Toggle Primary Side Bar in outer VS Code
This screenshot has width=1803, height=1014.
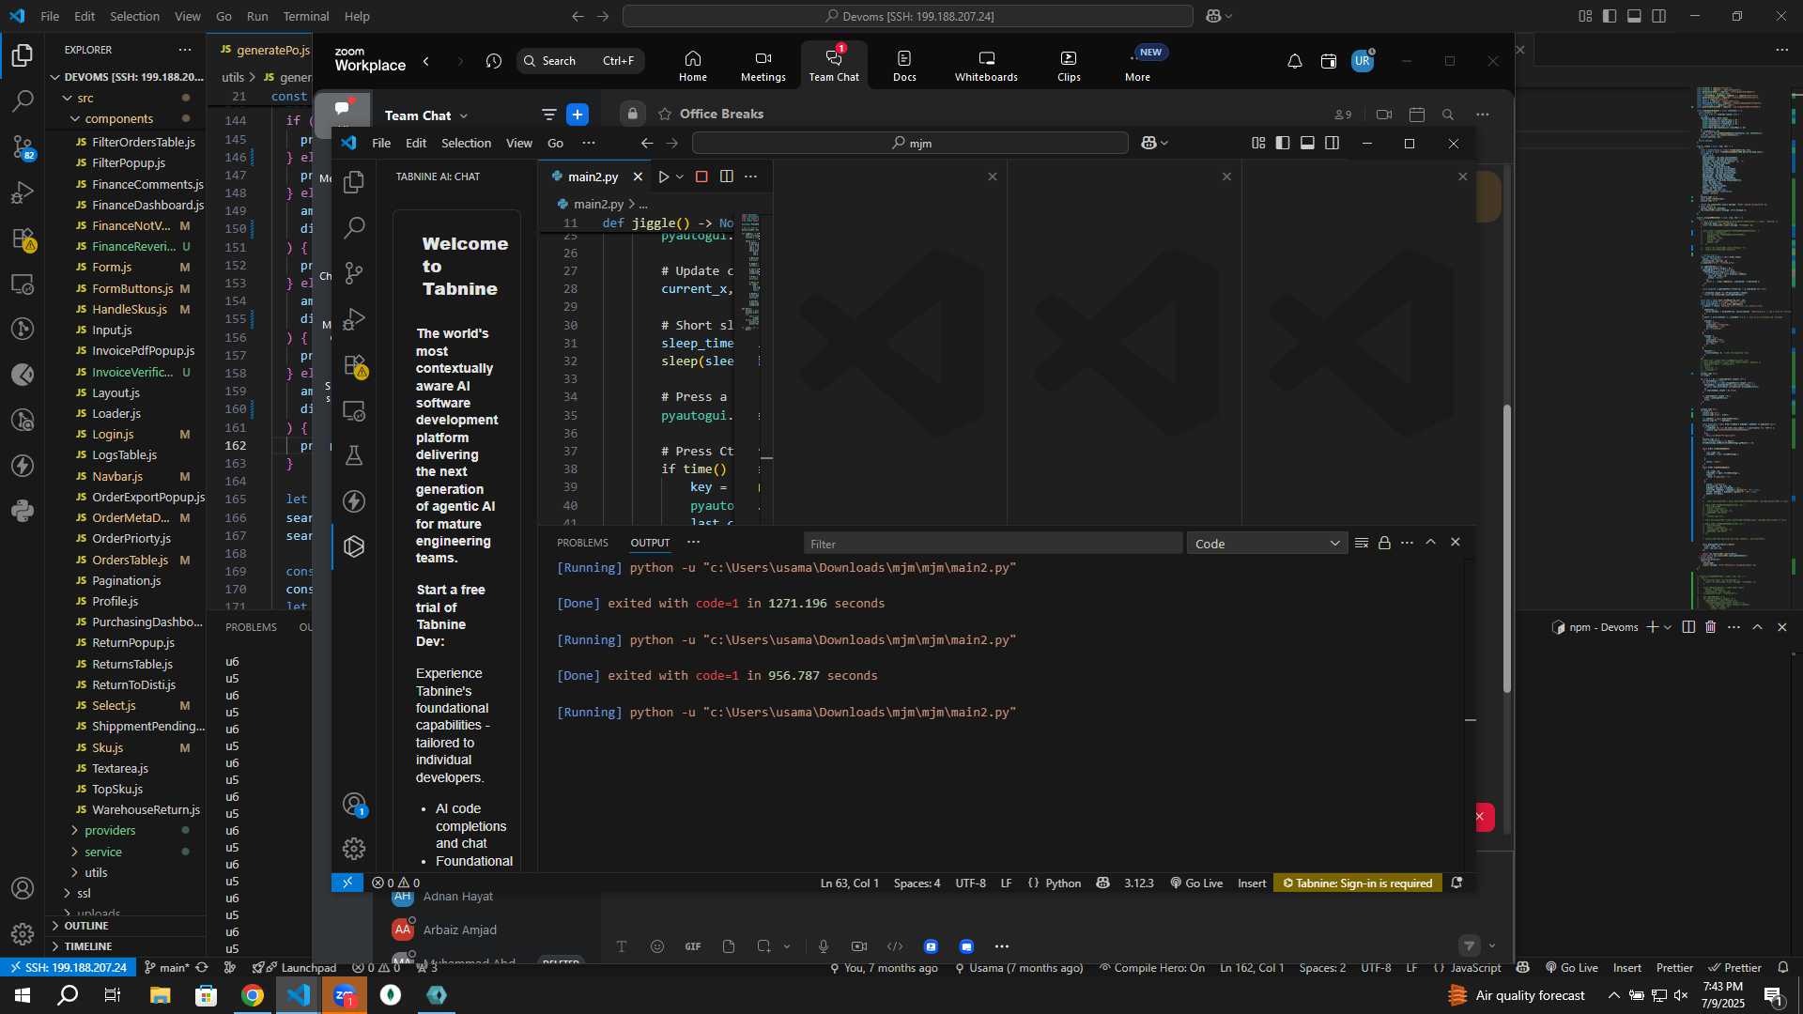[x=1610, y=16]
